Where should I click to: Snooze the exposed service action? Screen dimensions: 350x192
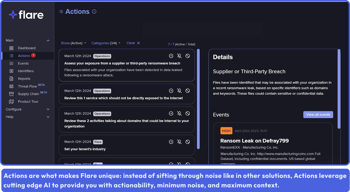point(179,91)
